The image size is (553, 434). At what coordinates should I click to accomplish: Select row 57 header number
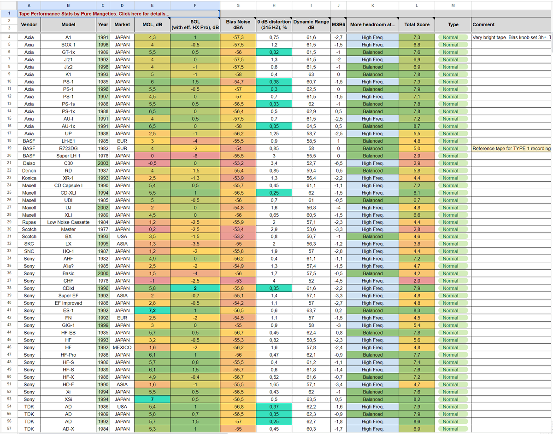click(8, 428)
